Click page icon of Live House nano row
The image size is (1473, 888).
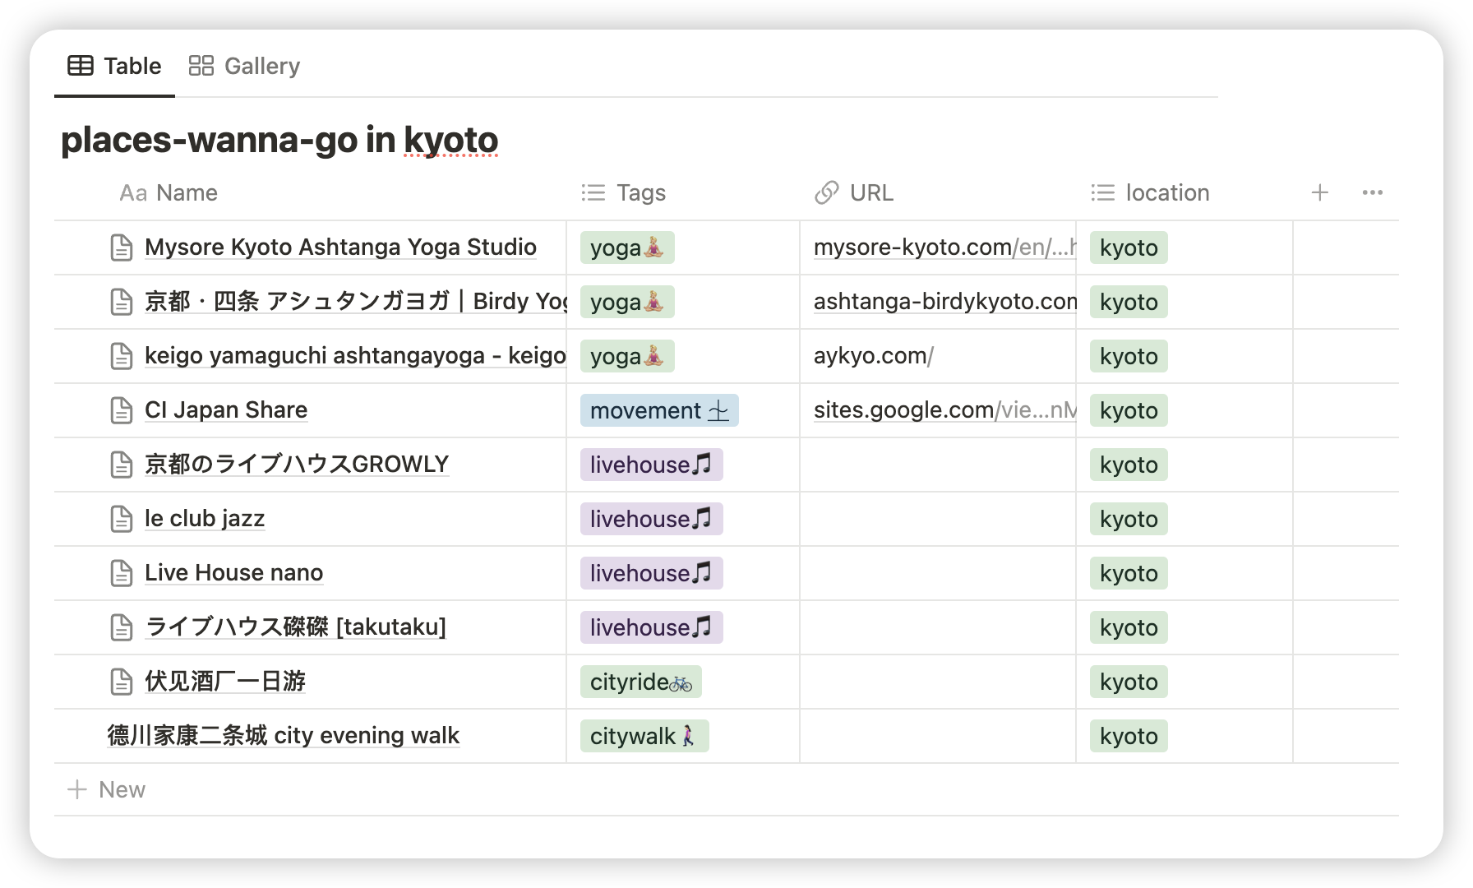point(122,573)
